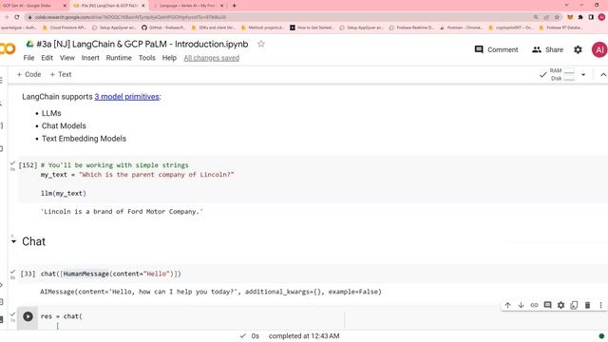Click the Google Drive icon beside title
This screenshot has height=342, width=608.
(x=29, y=44)
